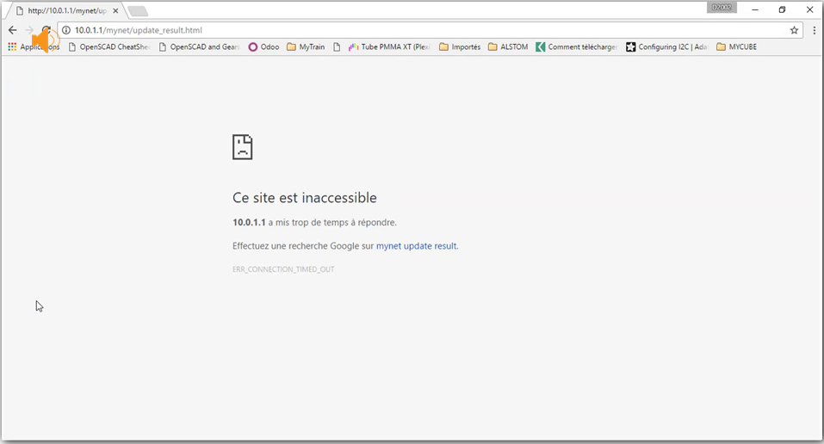Click the forward navigation arrow

tap(29, 30)
